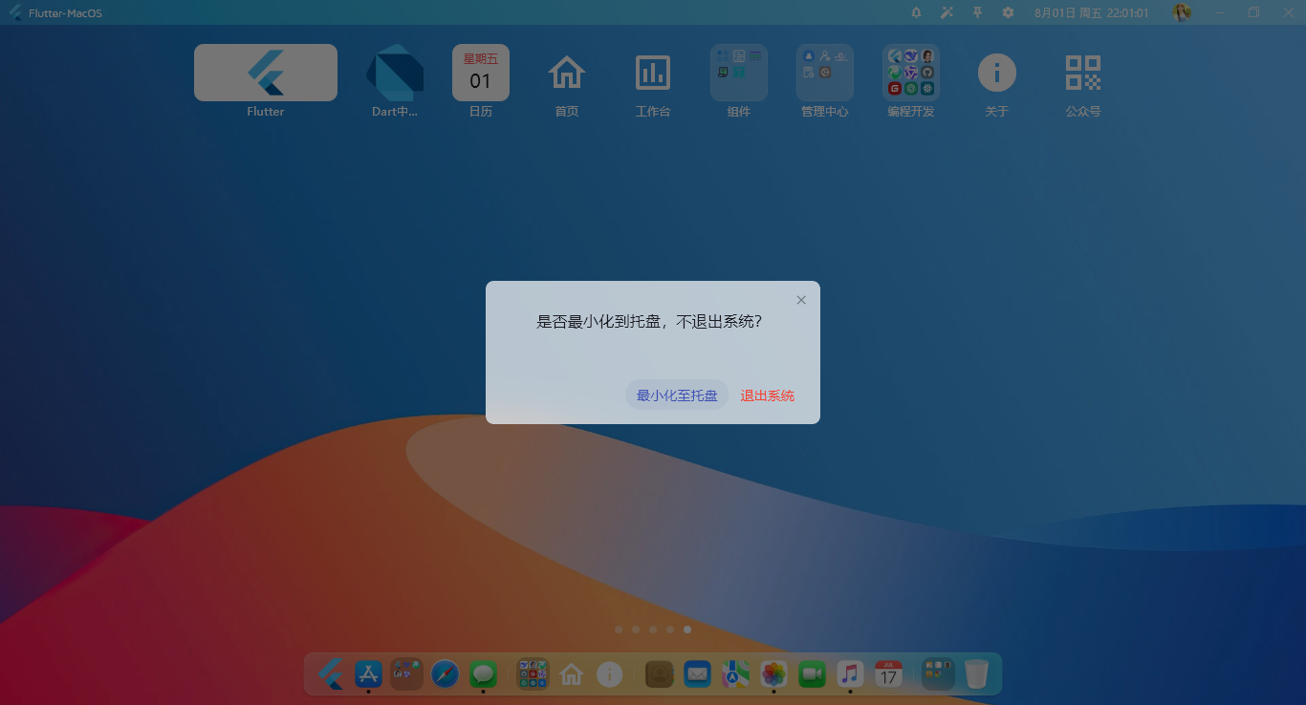Click the 退出系统 link
Screen dimensions: 1306x705
pos(766,395)
